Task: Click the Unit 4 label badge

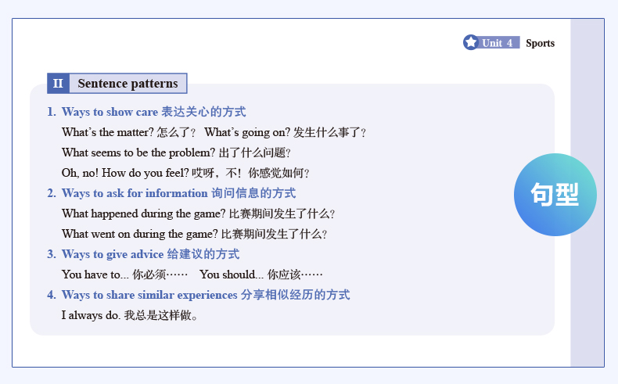Action: pos(498,43)
